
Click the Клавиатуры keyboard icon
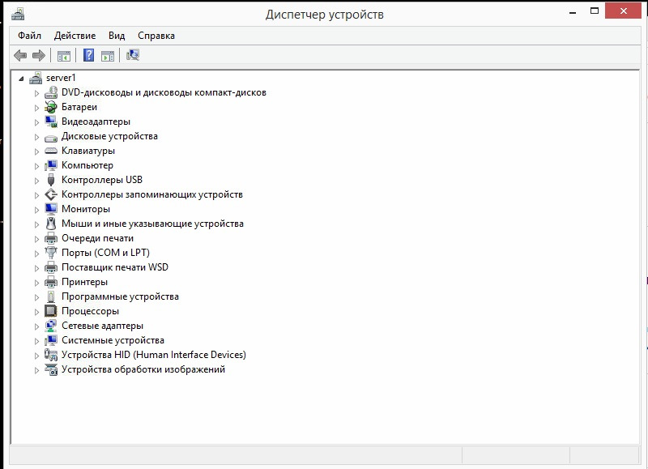tap(51, 151)
